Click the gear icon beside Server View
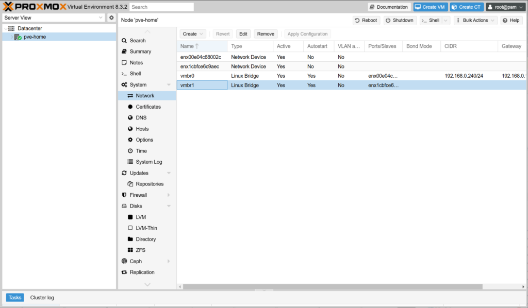The width and height of the screenshot is (528, 308). (111, 18)
